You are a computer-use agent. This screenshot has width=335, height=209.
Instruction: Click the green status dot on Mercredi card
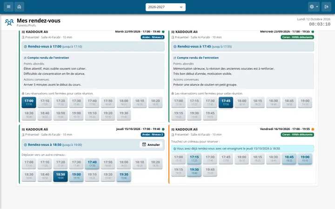313,32
